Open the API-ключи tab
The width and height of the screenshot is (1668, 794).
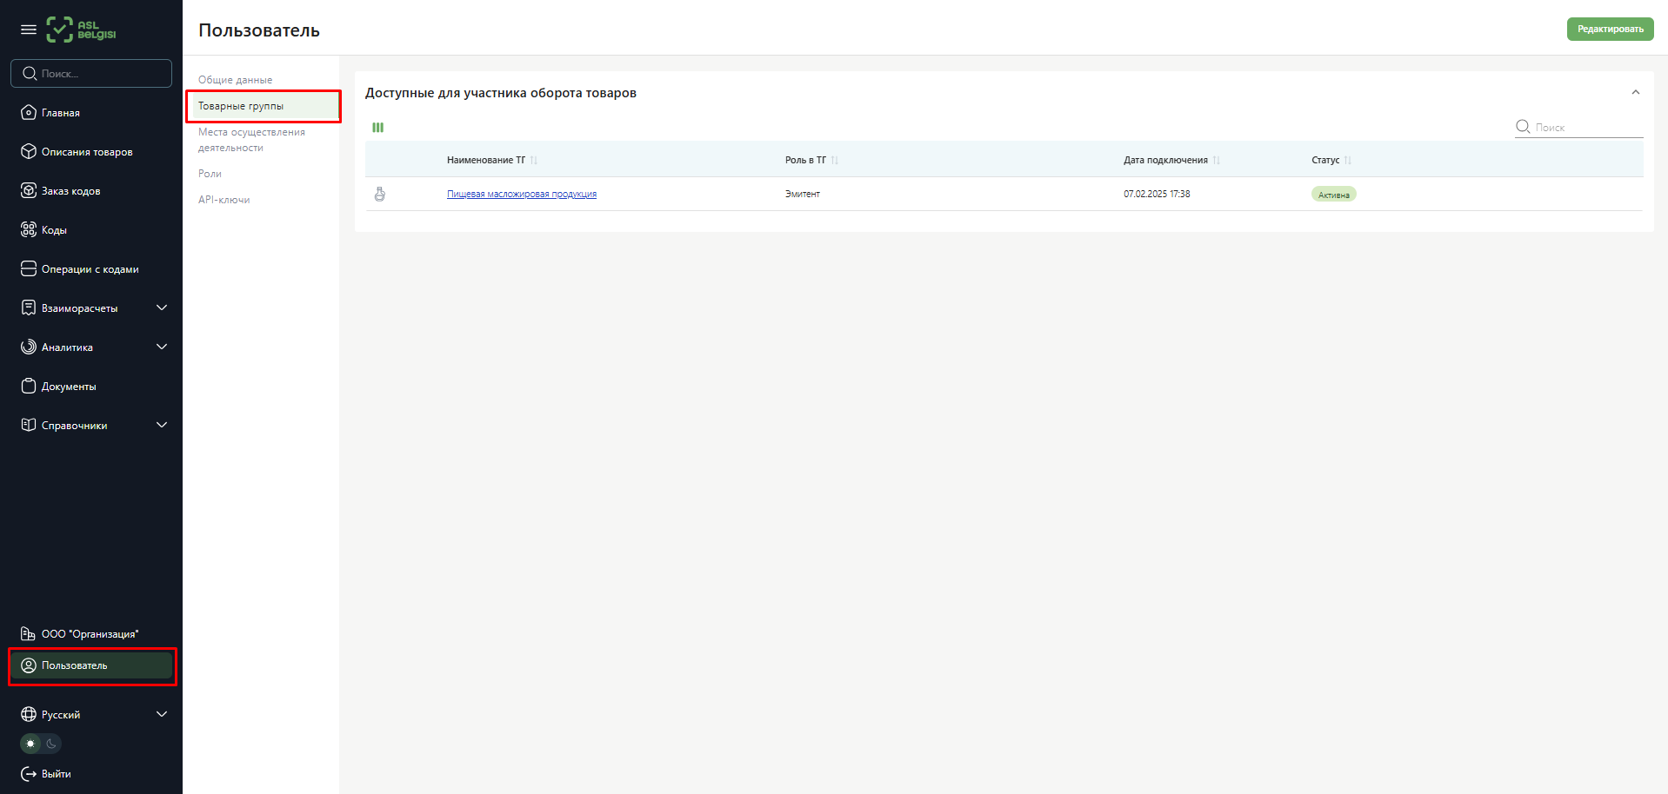click(x=224, y=200)
